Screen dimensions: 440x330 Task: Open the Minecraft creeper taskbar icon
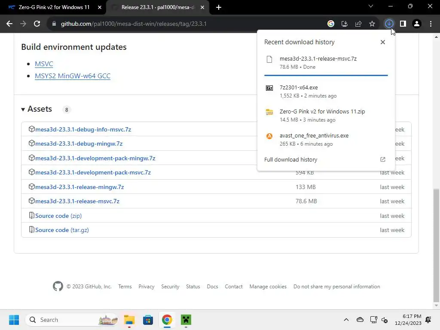coord(186,320)
